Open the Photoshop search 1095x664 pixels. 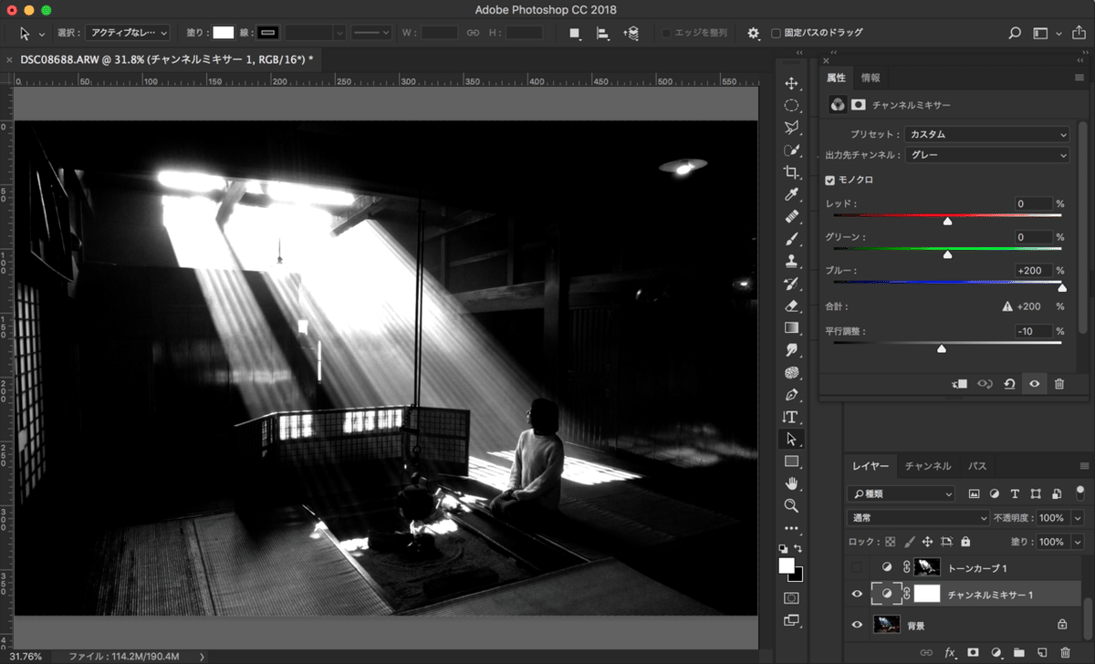click(1015, 33)
